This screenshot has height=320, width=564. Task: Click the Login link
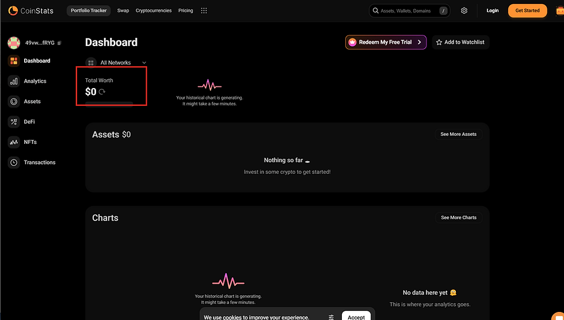click(x=493, y=10)
